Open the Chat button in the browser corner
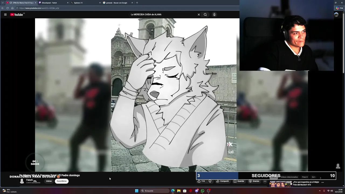 (339, 8)
